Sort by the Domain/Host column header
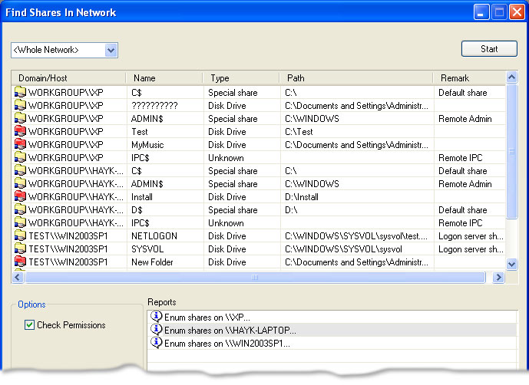This screenshot has height=385, width=529. [69, 78]
